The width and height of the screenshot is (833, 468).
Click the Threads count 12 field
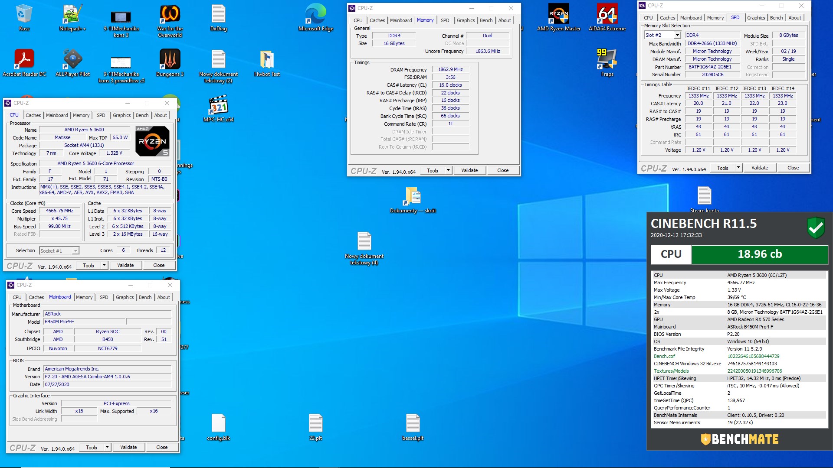(163, 250)
